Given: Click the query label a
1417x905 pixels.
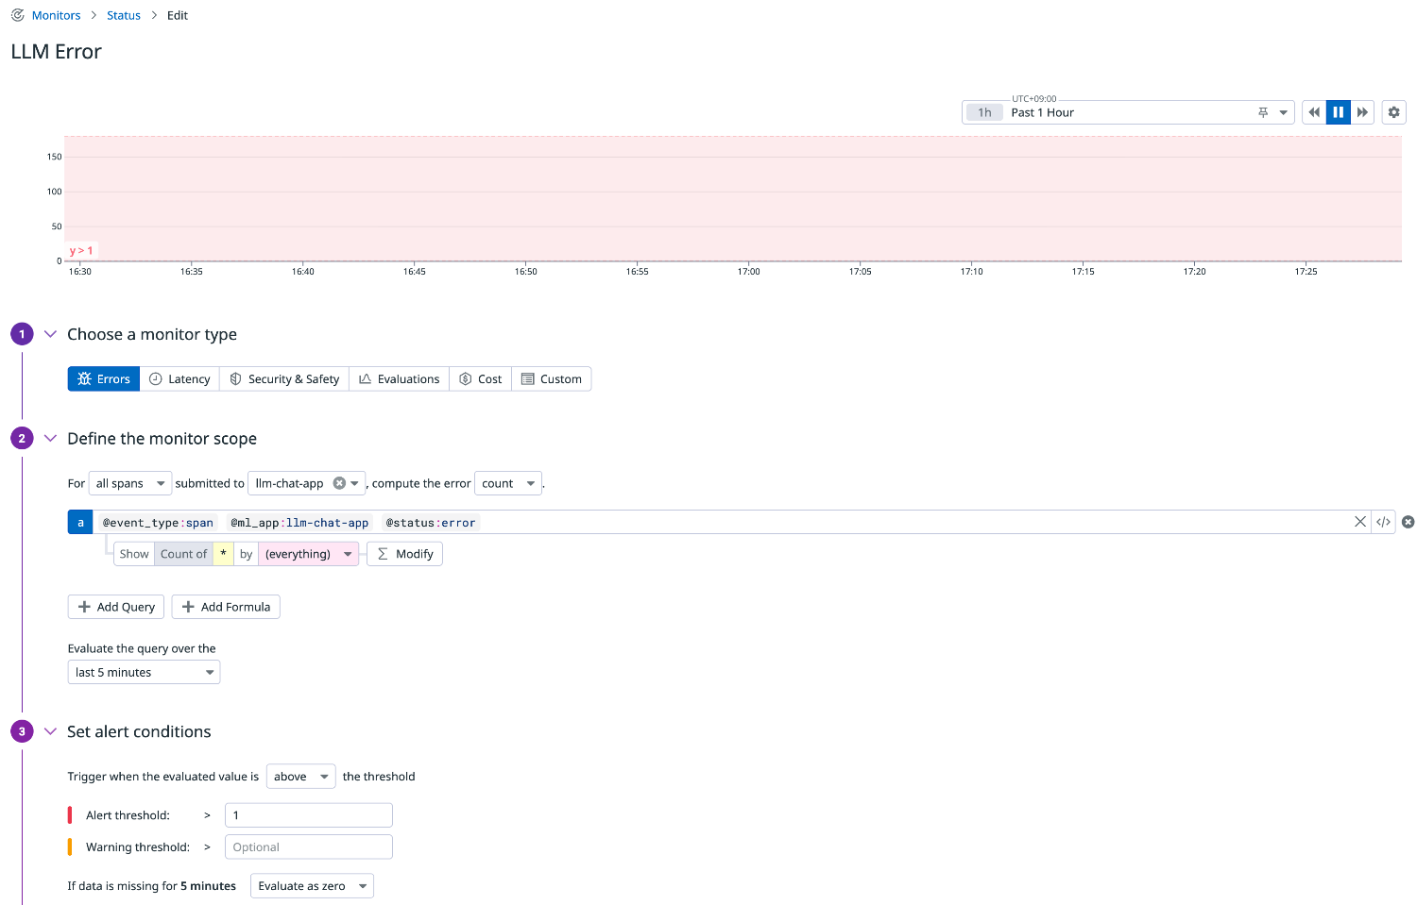Looking at the screenshot, I should (x=80, y=522).
